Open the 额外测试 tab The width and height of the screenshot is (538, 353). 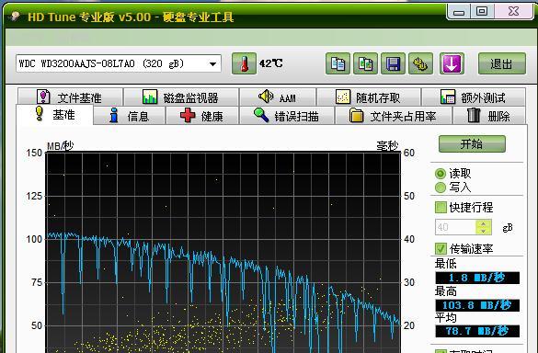click(474, 97)
